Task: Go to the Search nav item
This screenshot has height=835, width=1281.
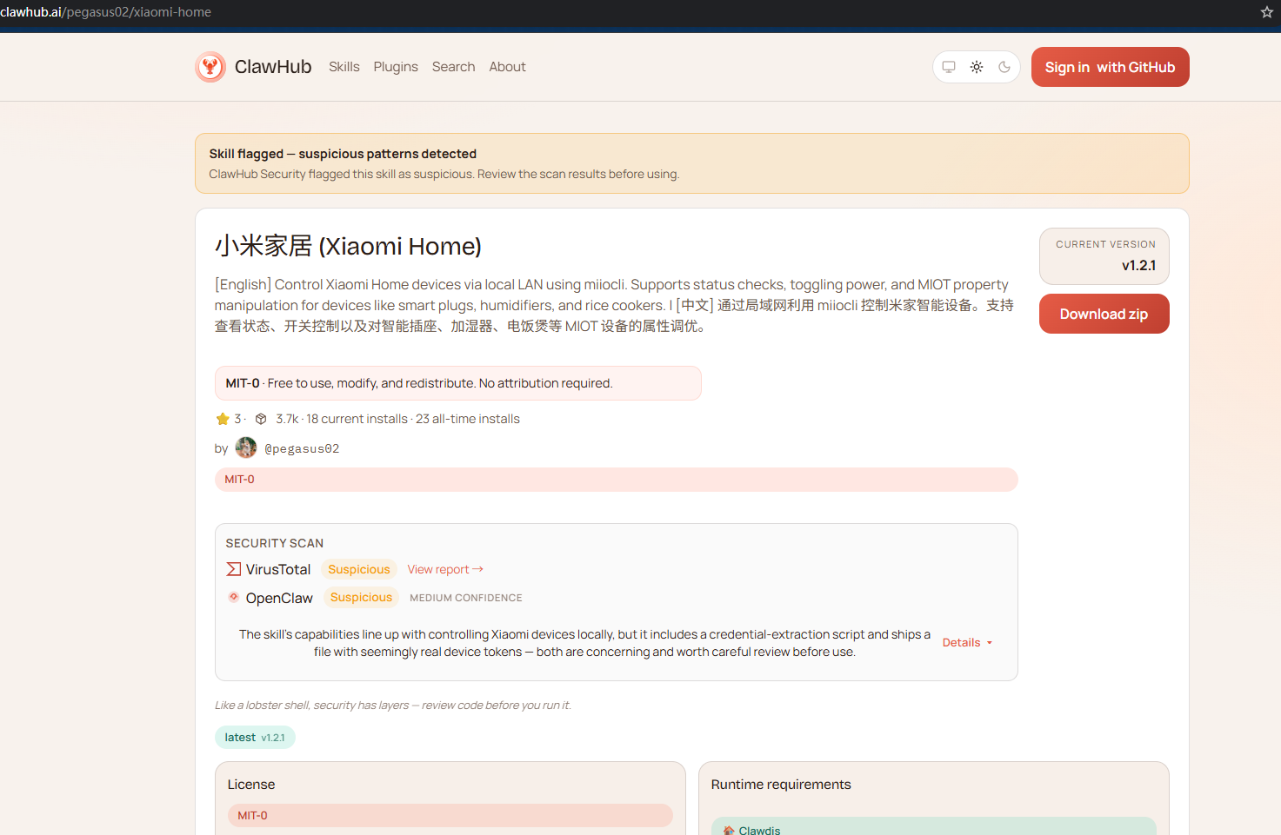Action: (454, 67)
